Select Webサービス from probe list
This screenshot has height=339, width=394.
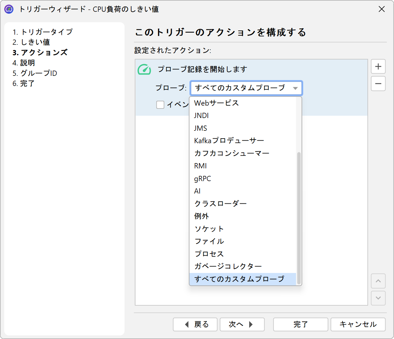coord(216,103)
